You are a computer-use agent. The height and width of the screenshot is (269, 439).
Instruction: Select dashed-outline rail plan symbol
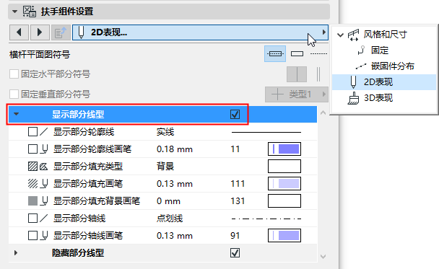point(275,53)
